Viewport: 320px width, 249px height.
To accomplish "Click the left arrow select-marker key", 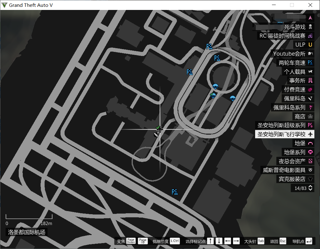I will tap(228, 241).
